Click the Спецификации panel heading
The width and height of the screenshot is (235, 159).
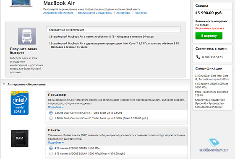209,69
